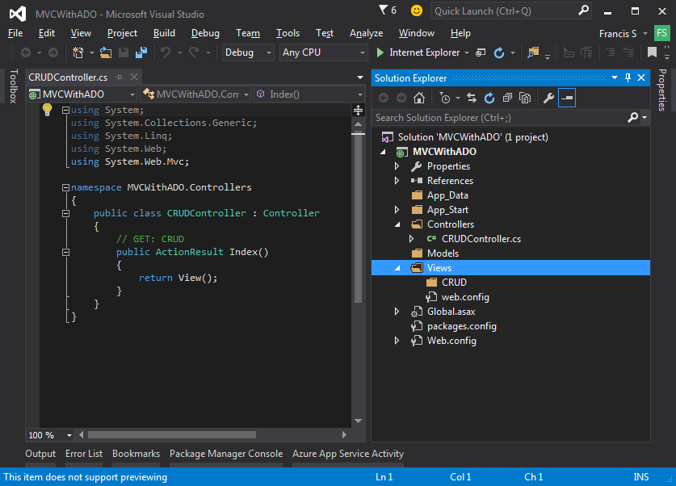Image resolution: width=676 pixels, height=486 pixels.
Task: Open the Debug menu
Action: click(205, 33)
